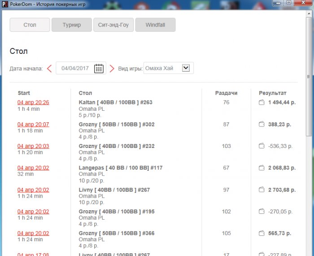This screenshot has height=256, width=314.
Task: Switch to the Турнир tab
Action: click(x=72, y=25)
